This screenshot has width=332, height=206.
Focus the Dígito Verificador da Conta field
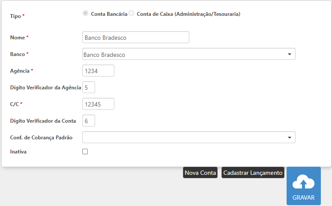(89, 121)
